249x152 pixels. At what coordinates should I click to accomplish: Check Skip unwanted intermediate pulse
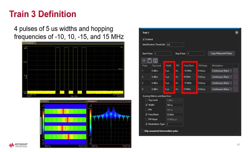click(142, 131)
